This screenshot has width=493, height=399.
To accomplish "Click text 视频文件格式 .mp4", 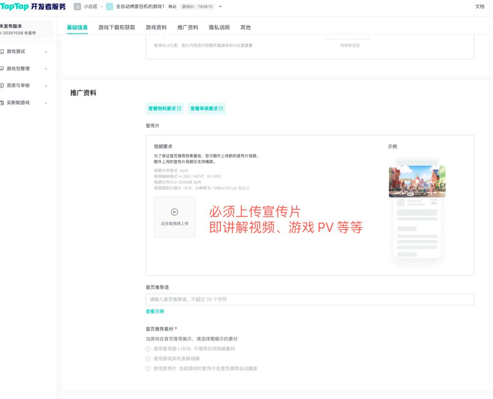I will pos(171,170).
